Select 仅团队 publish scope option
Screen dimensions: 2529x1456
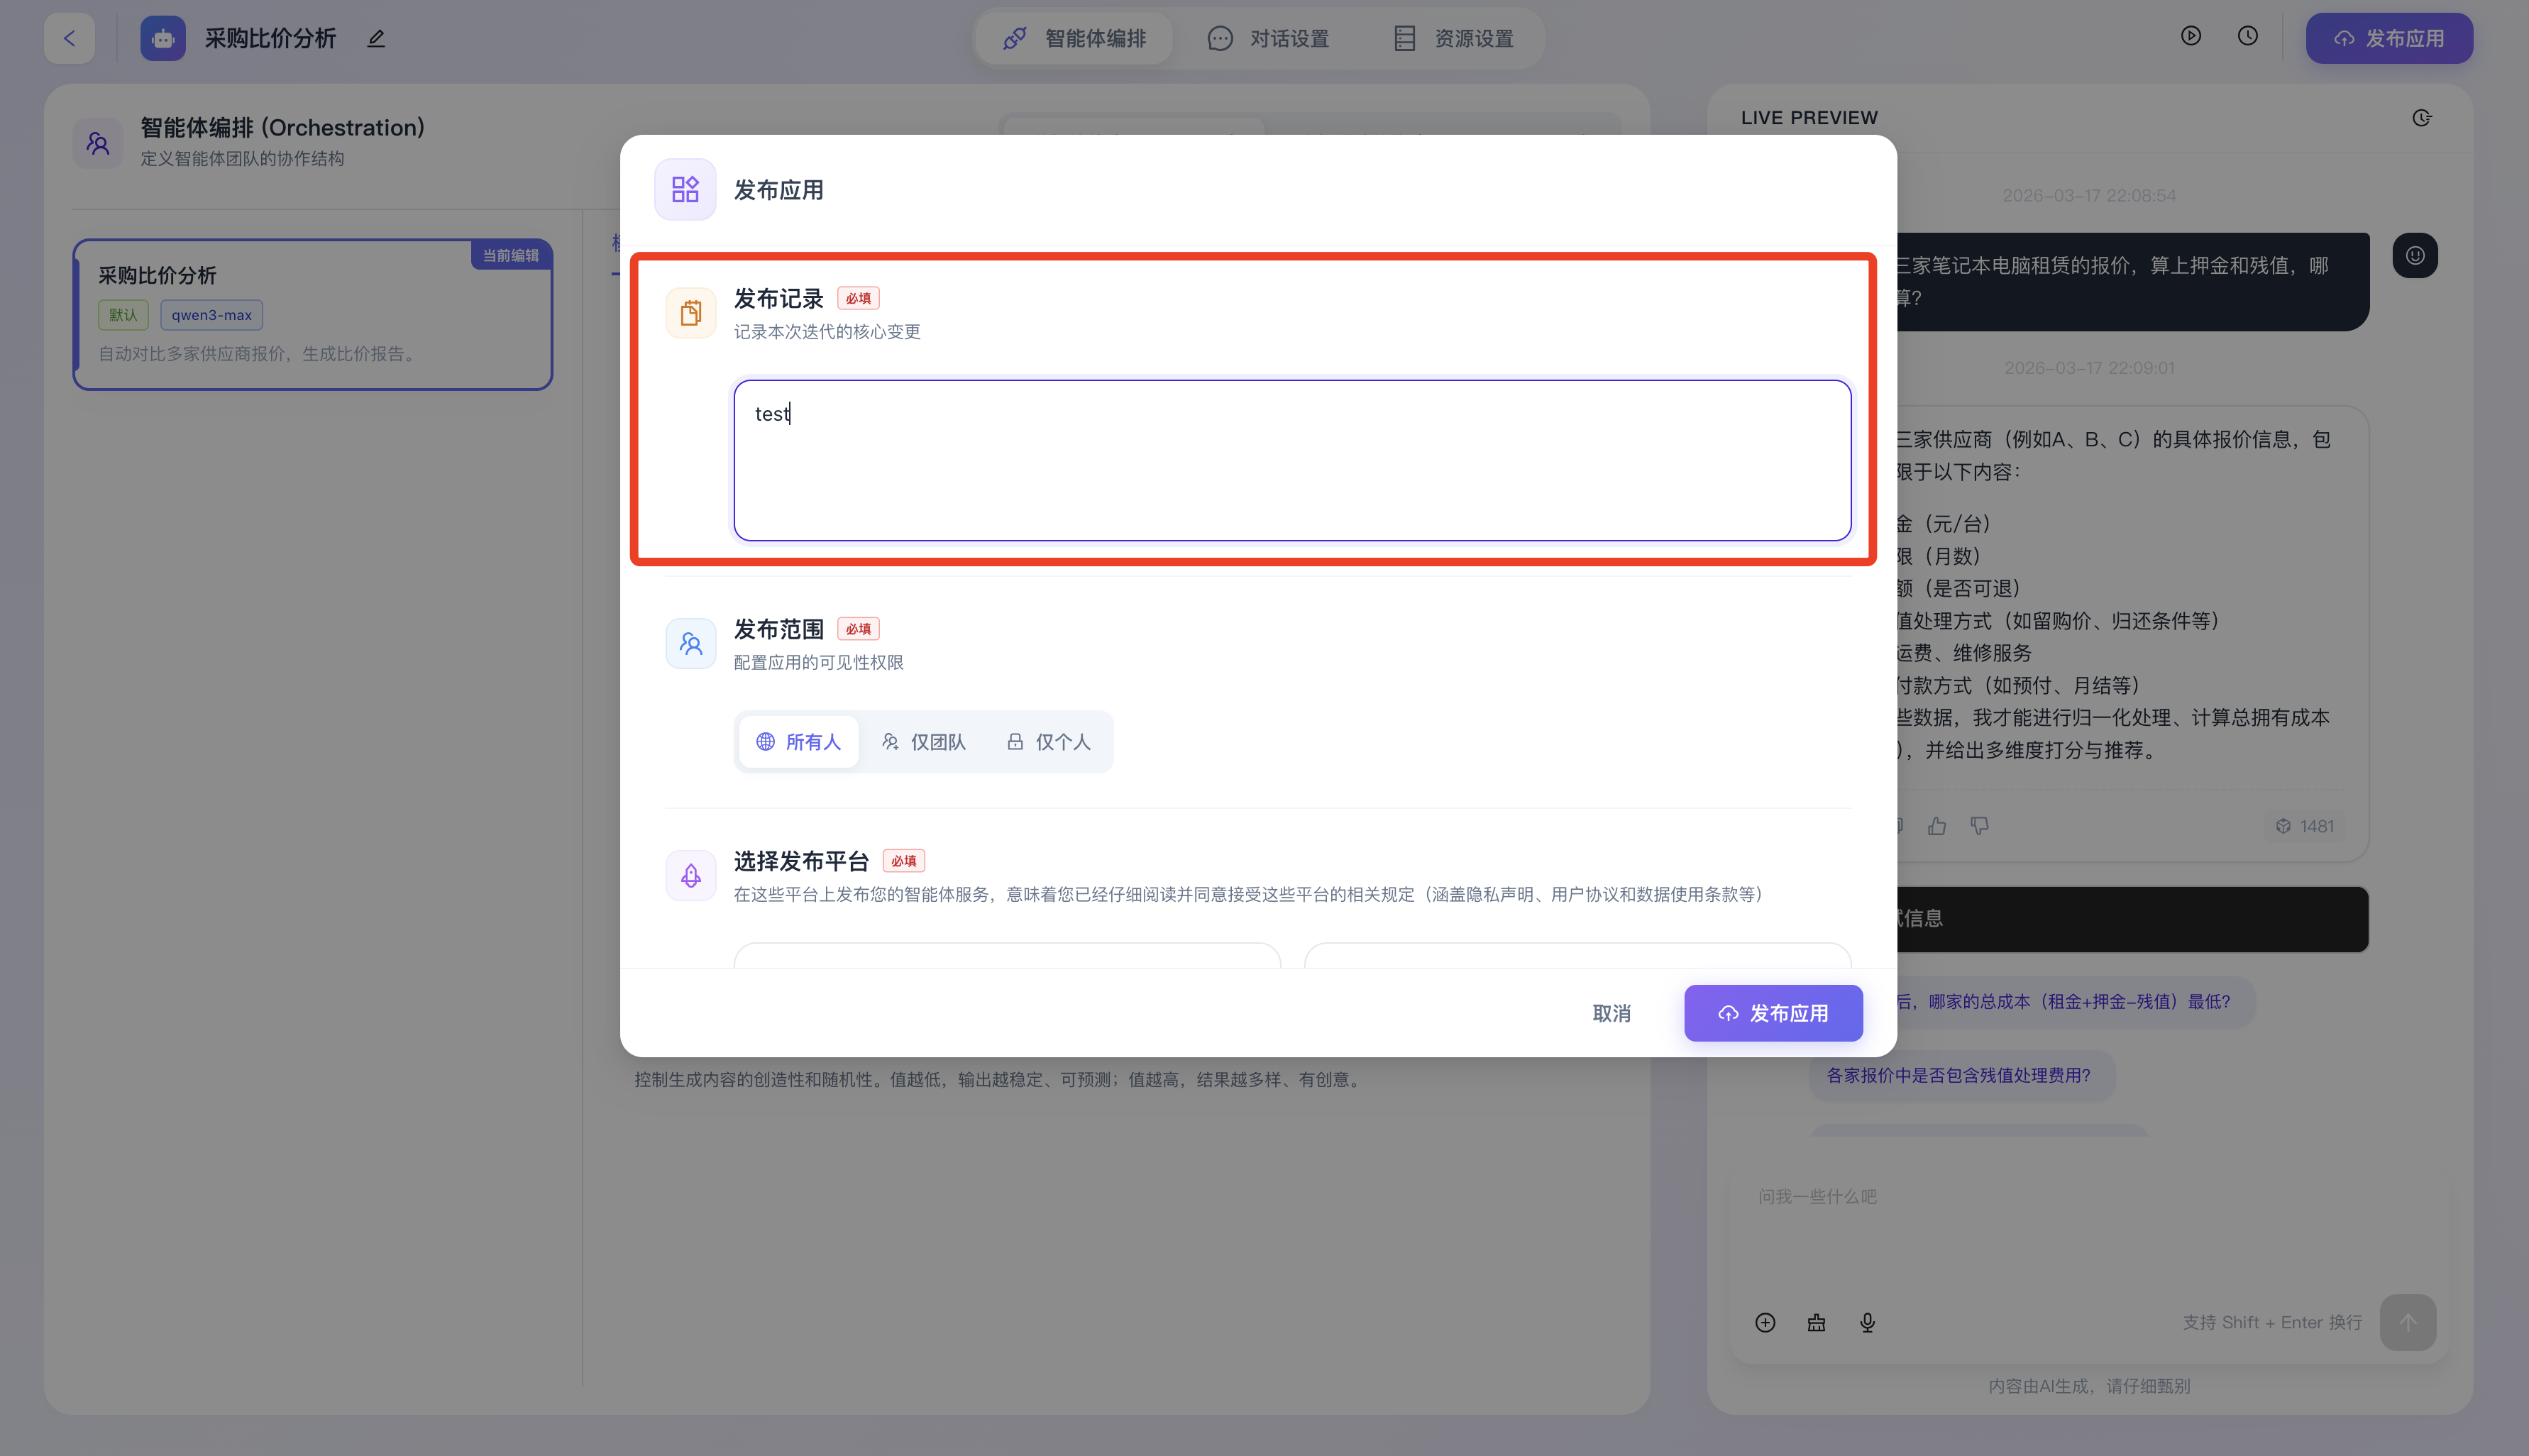tap(923, 742)
